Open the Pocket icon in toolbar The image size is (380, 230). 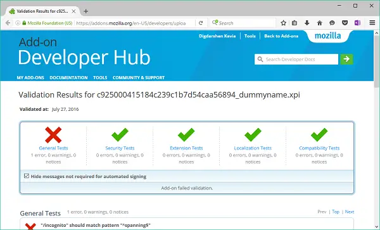345,23
